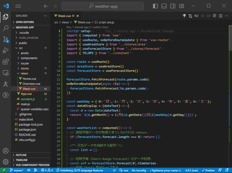This screenshot has height=173, width=232.
Task: Click the errors and warnings count in status bar
Action: pos(47,170)
